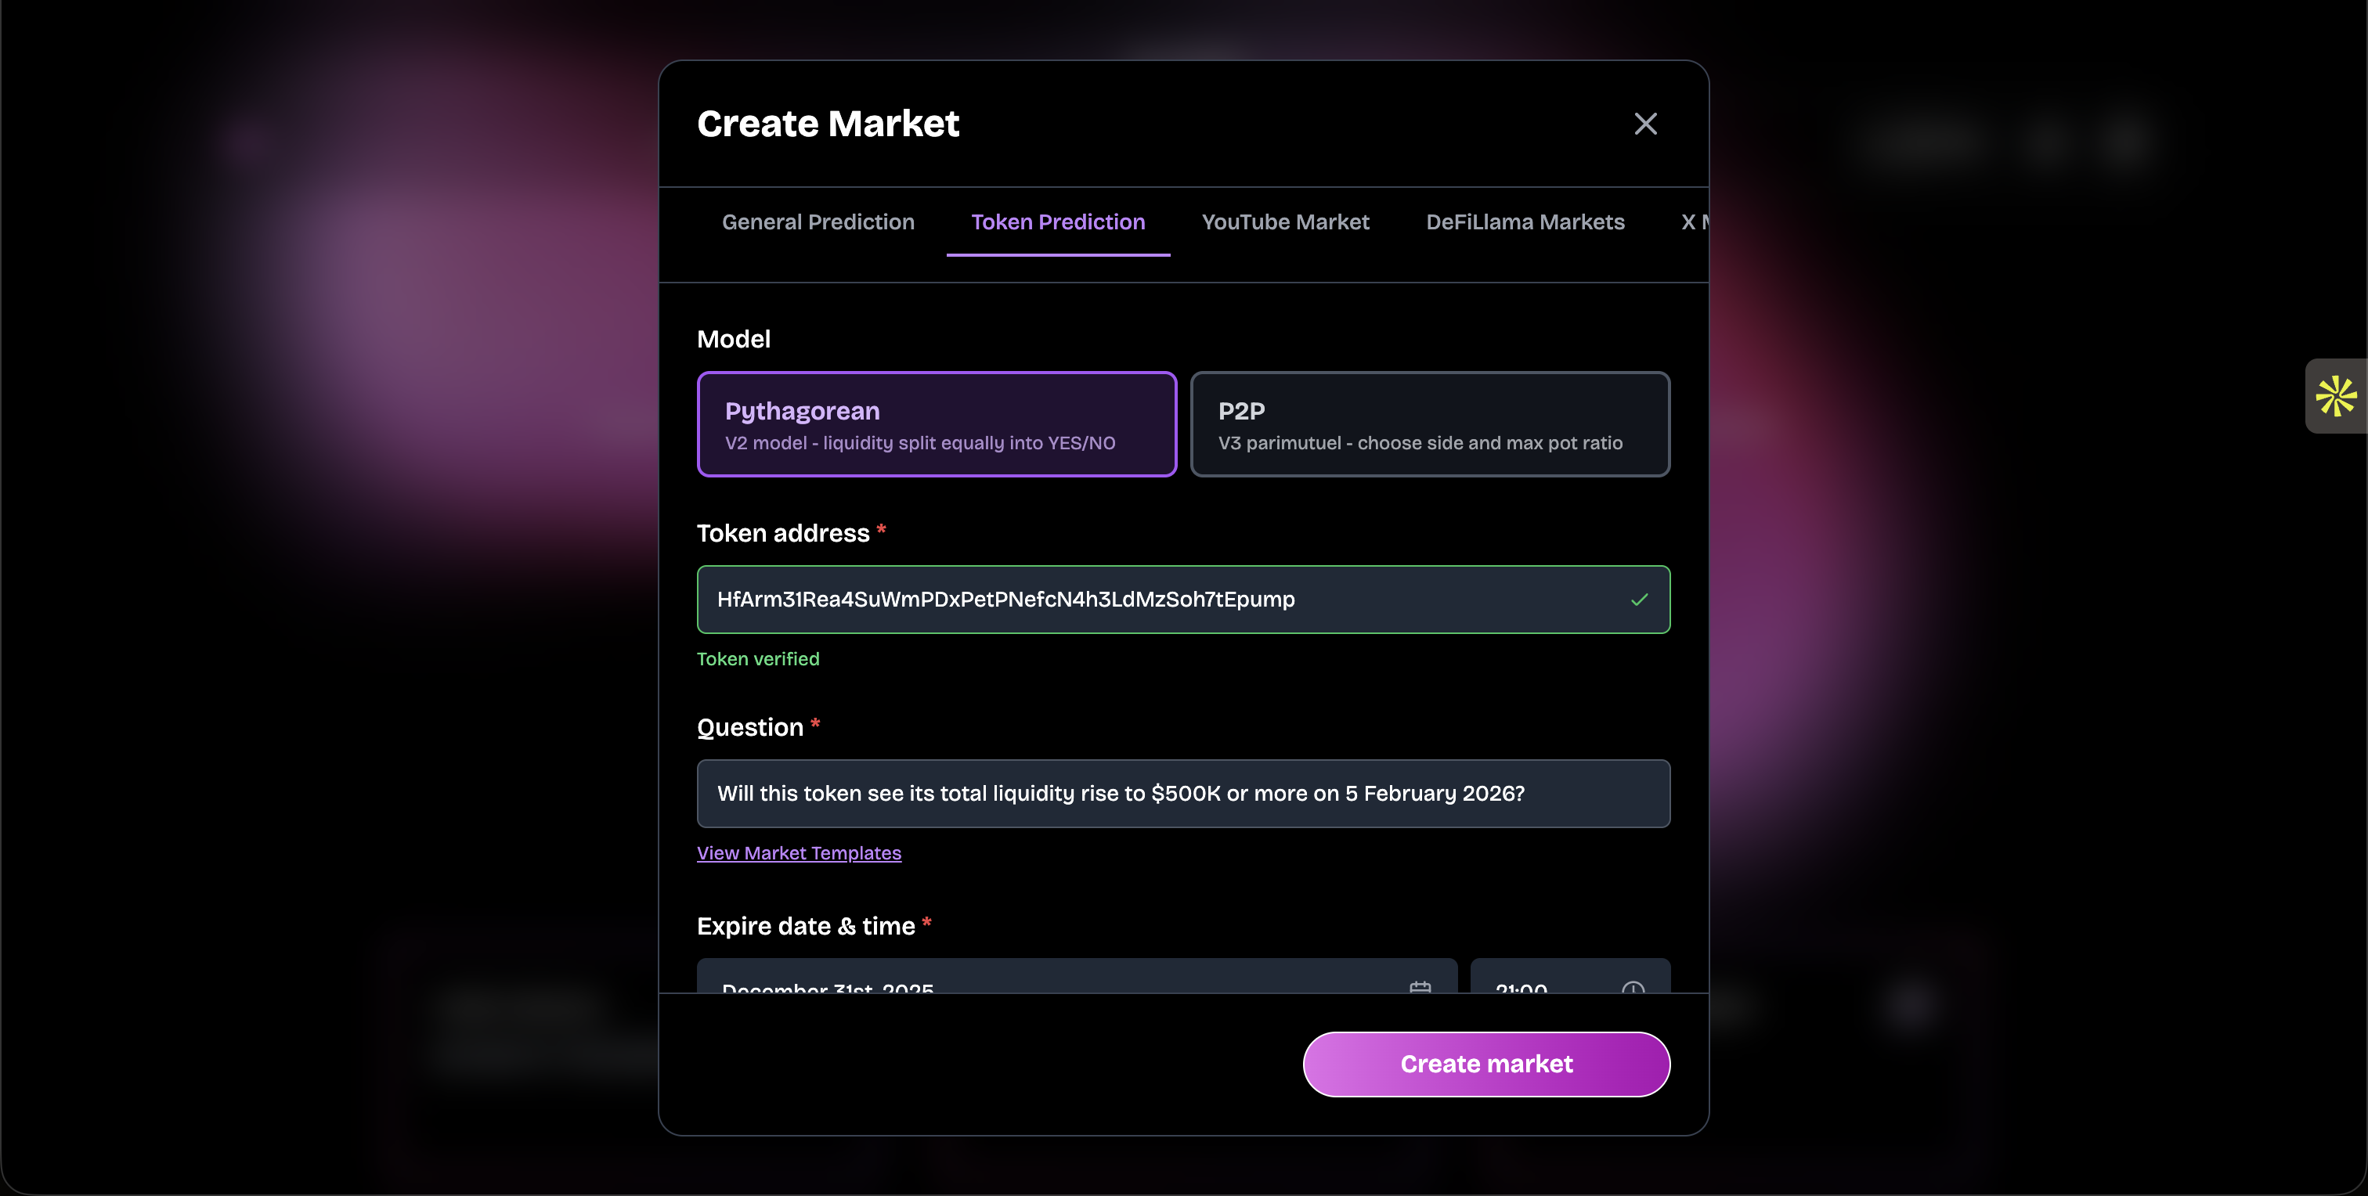Switch to the General Prediction tab
This screenshot has width=2368, height=1196.
[x=818, y=222]
